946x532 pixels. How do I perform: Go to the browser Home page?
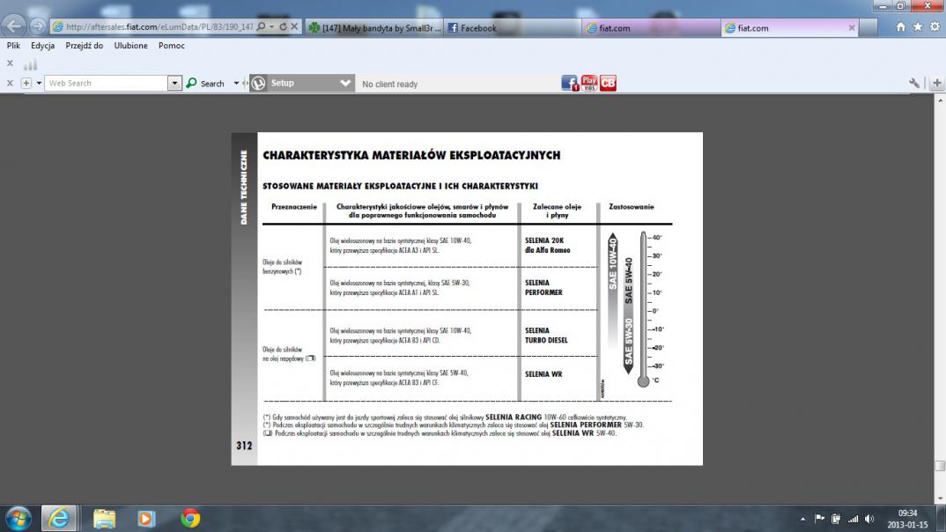[901, 27]
